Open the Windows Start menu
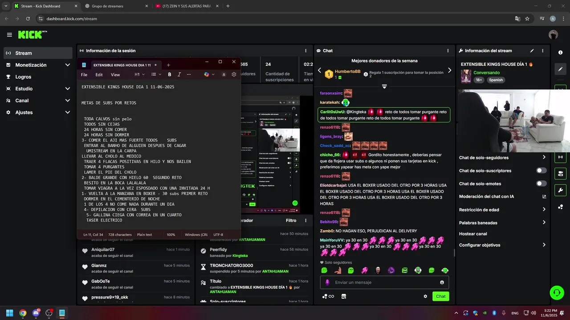 pos(9,313)
